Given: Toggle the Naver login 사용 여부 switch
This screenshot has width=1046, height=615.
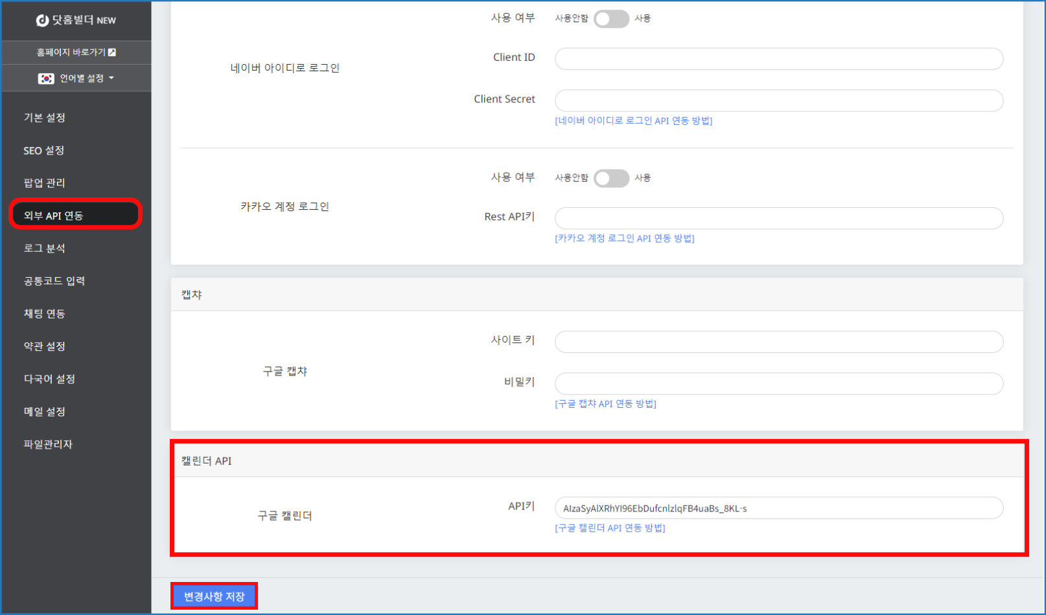Looking at the screenshot, I should click(610, 19).
